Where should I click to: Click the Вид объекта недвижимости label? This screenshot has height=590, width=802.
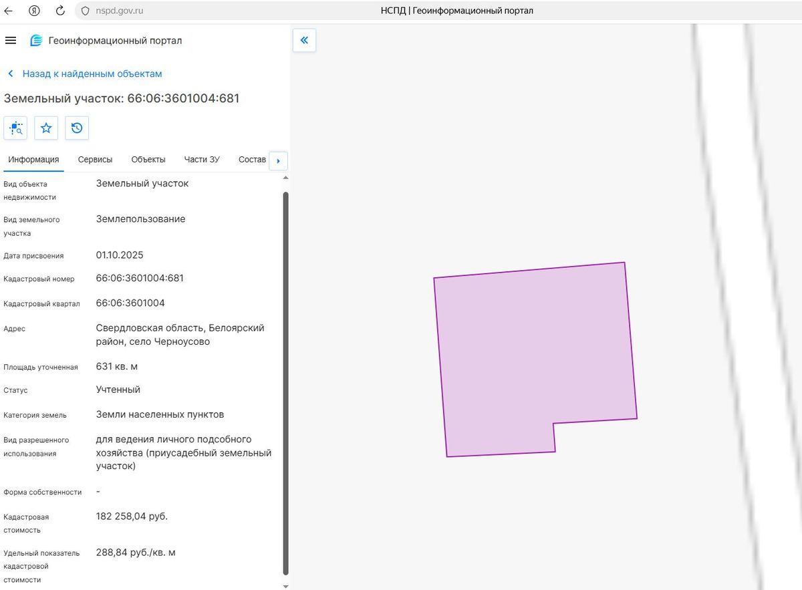click(30, 190)
